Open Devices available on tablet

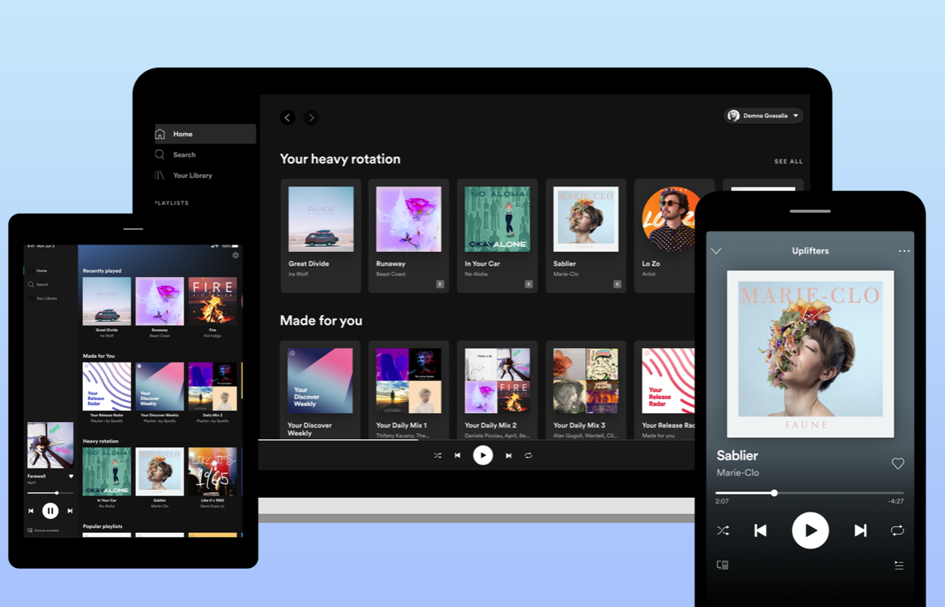(x=43, y=530)
